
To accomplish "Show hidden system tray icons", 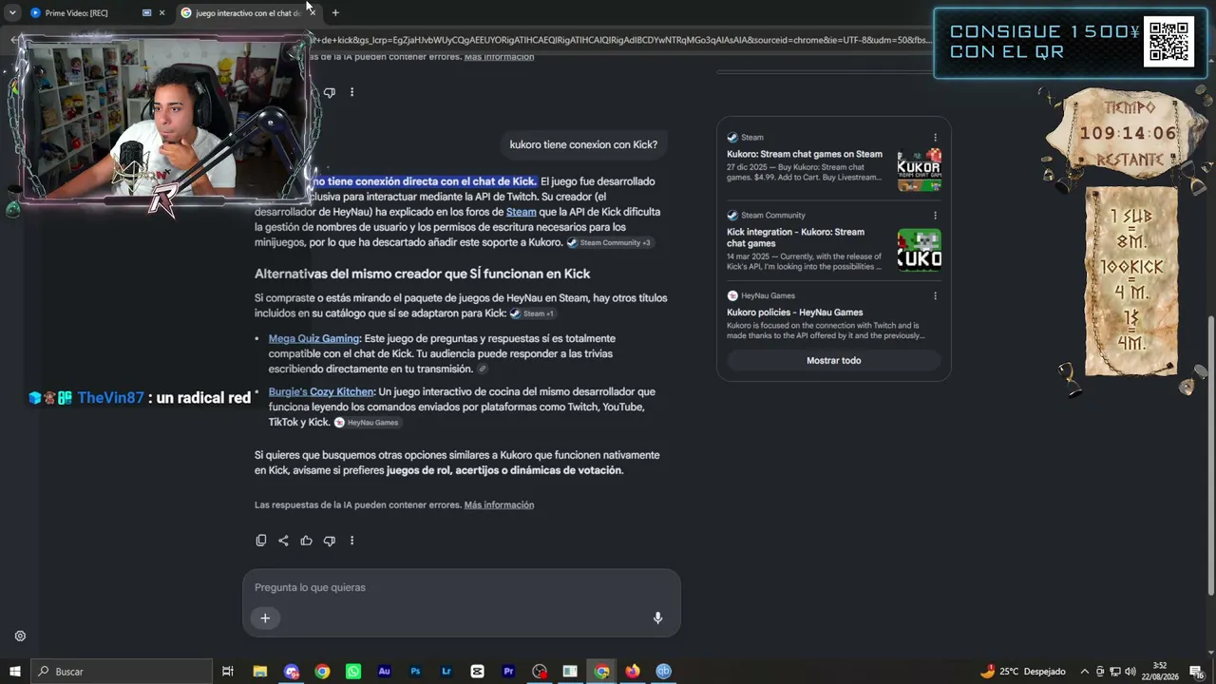I will click(x=1085, y=672).
